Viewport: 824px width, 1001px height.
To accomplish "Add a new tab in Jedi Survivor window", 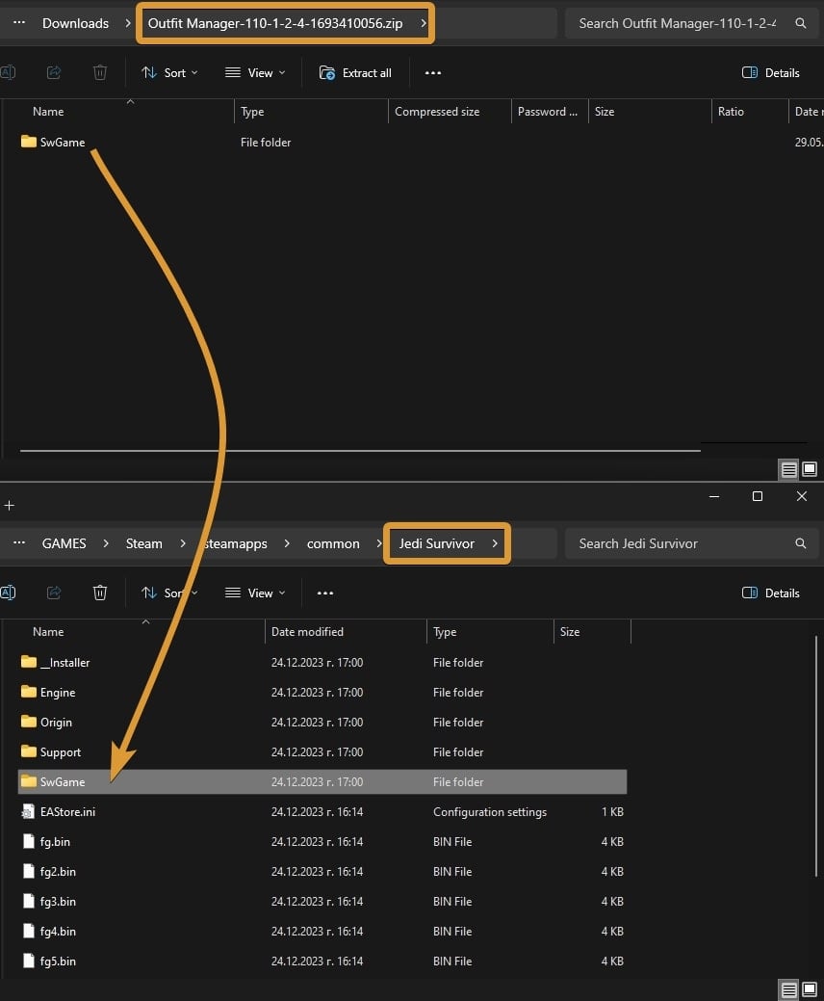I will point(9,506).
